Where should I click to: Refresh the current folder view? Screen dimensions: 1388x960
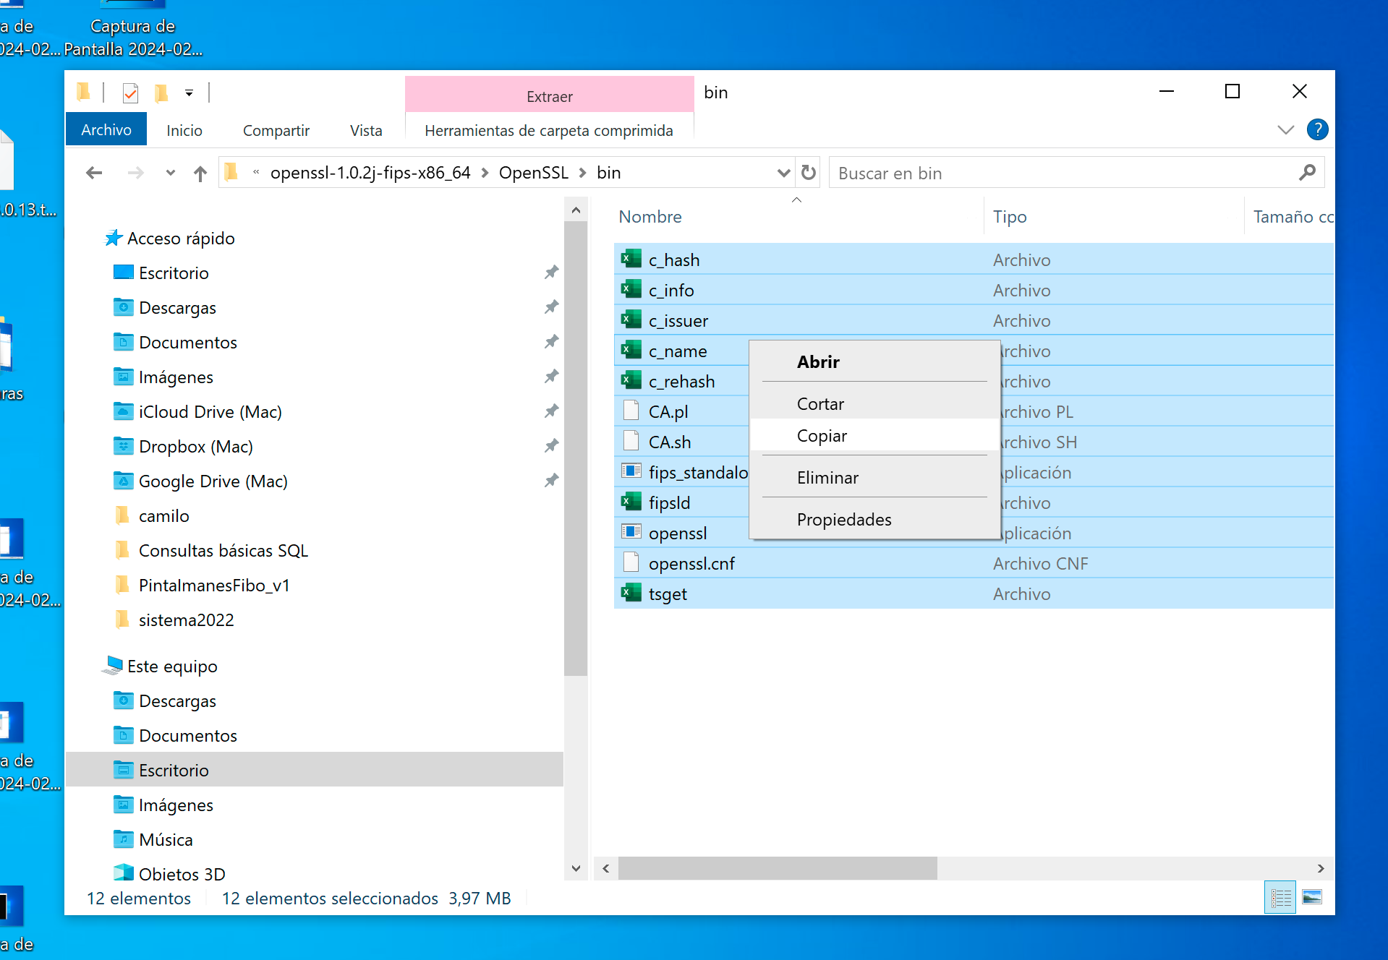click(808, 172)
